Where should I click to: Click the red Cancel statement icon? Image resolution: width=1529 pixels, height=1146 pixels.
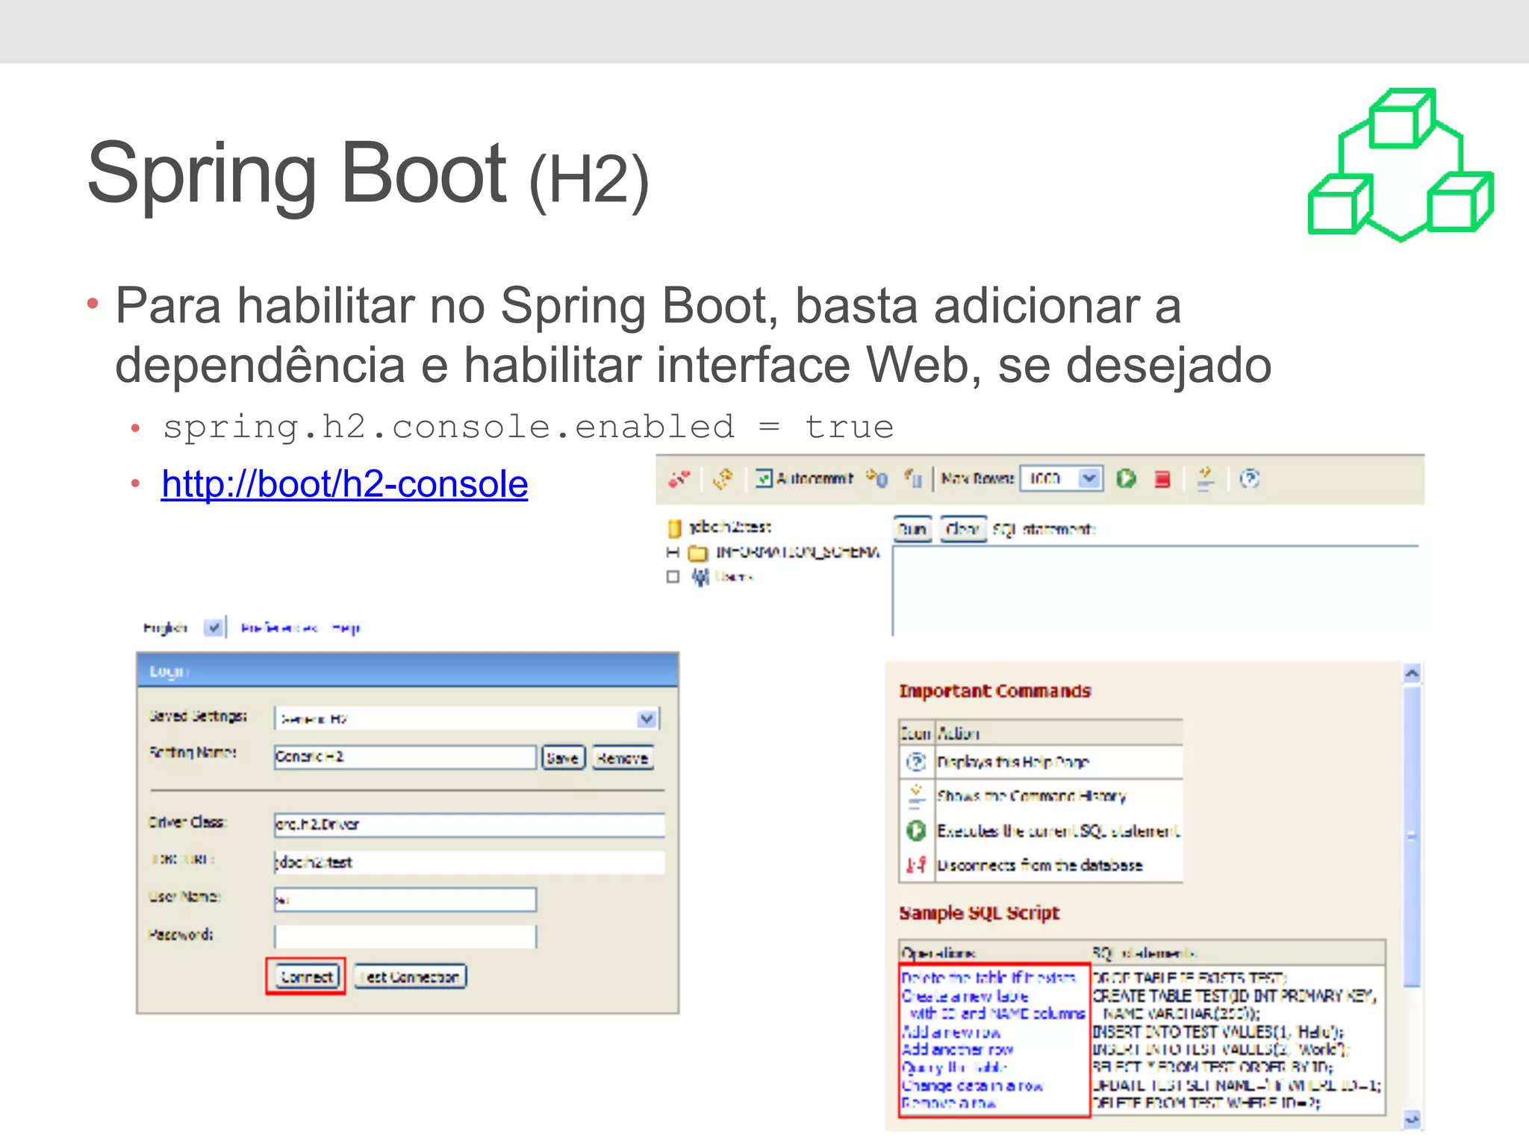[1162, 479]
